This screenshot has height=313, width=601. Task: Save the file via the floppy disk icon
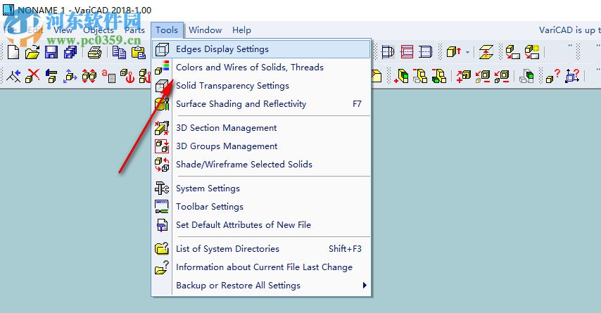pyautogui.click(x=51, y=52)
